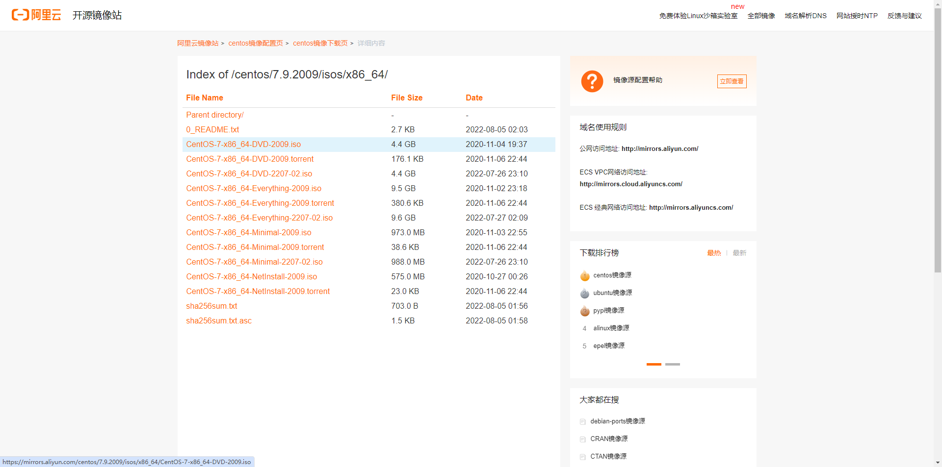Click the http://mirrors.aliyun.com/ address

[660, 149]
